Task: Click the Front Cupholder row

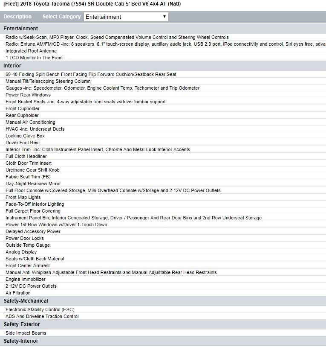Action: tap(163, 109)
